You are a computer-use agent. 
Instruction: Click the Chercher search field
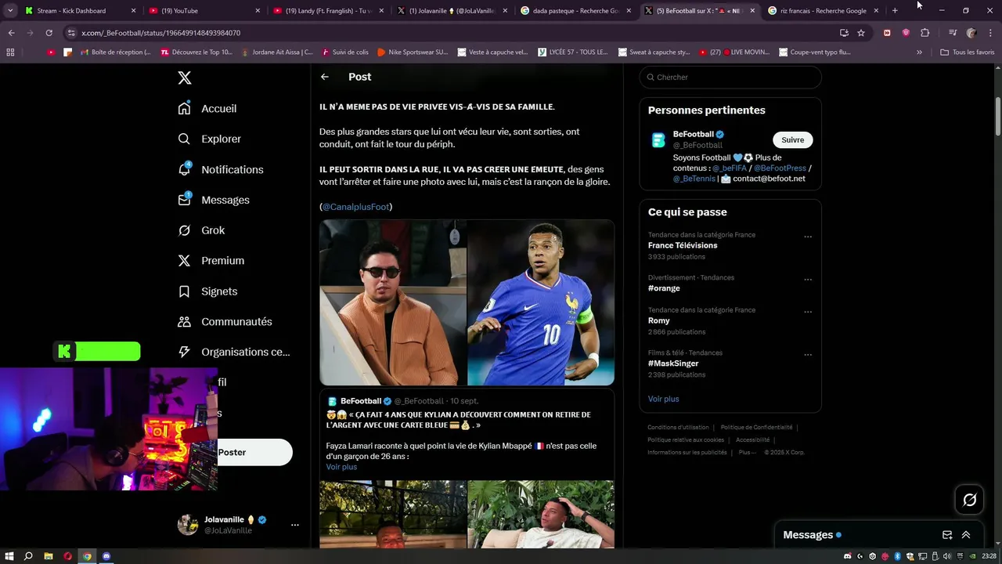[730, 77]
